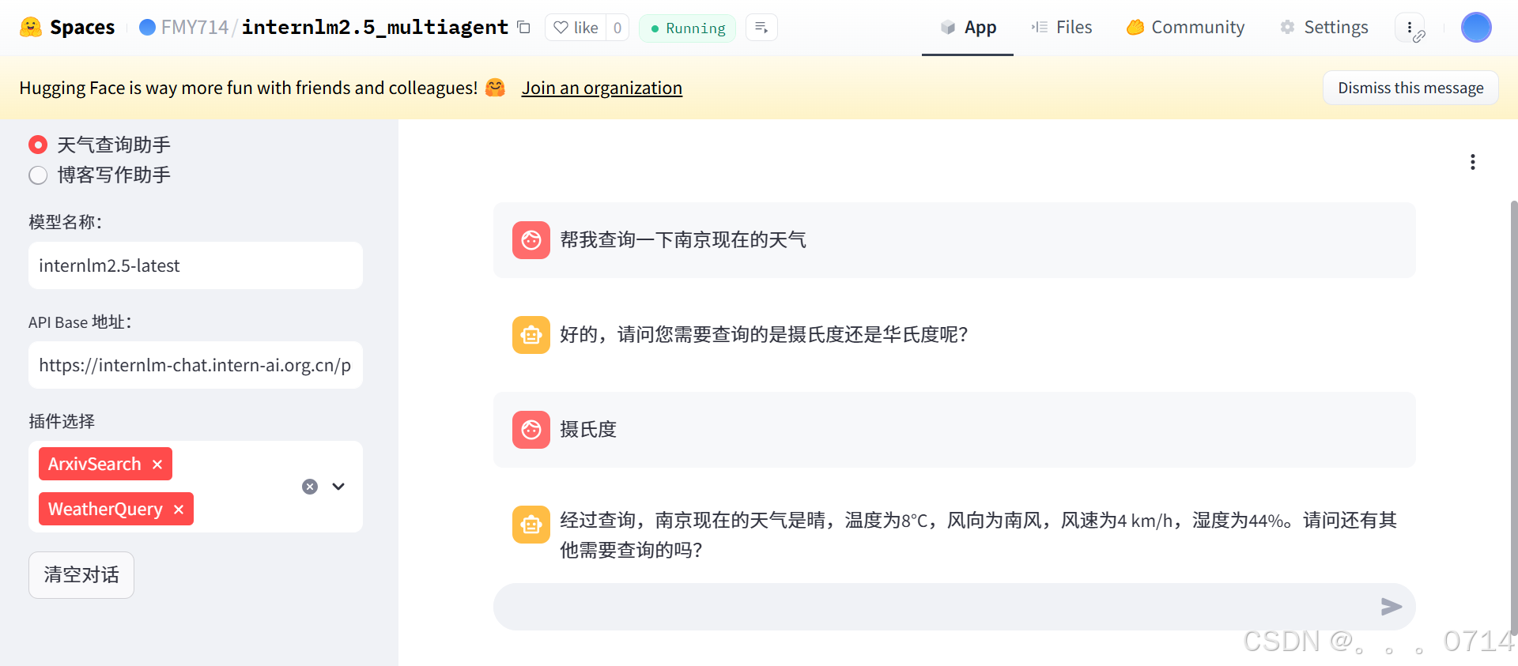Image resolution: width=1518 pixels, height=666 pixels.
Task: Click the bot avatar on 好的 message
Action: [531, 335]
